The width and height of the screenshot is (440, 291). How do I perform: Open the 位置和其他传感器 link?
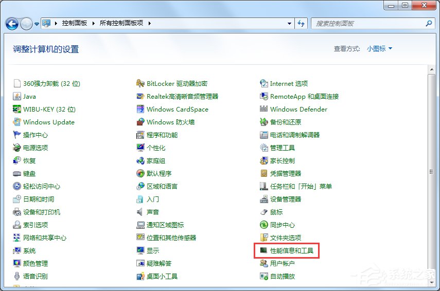[171, 238]
